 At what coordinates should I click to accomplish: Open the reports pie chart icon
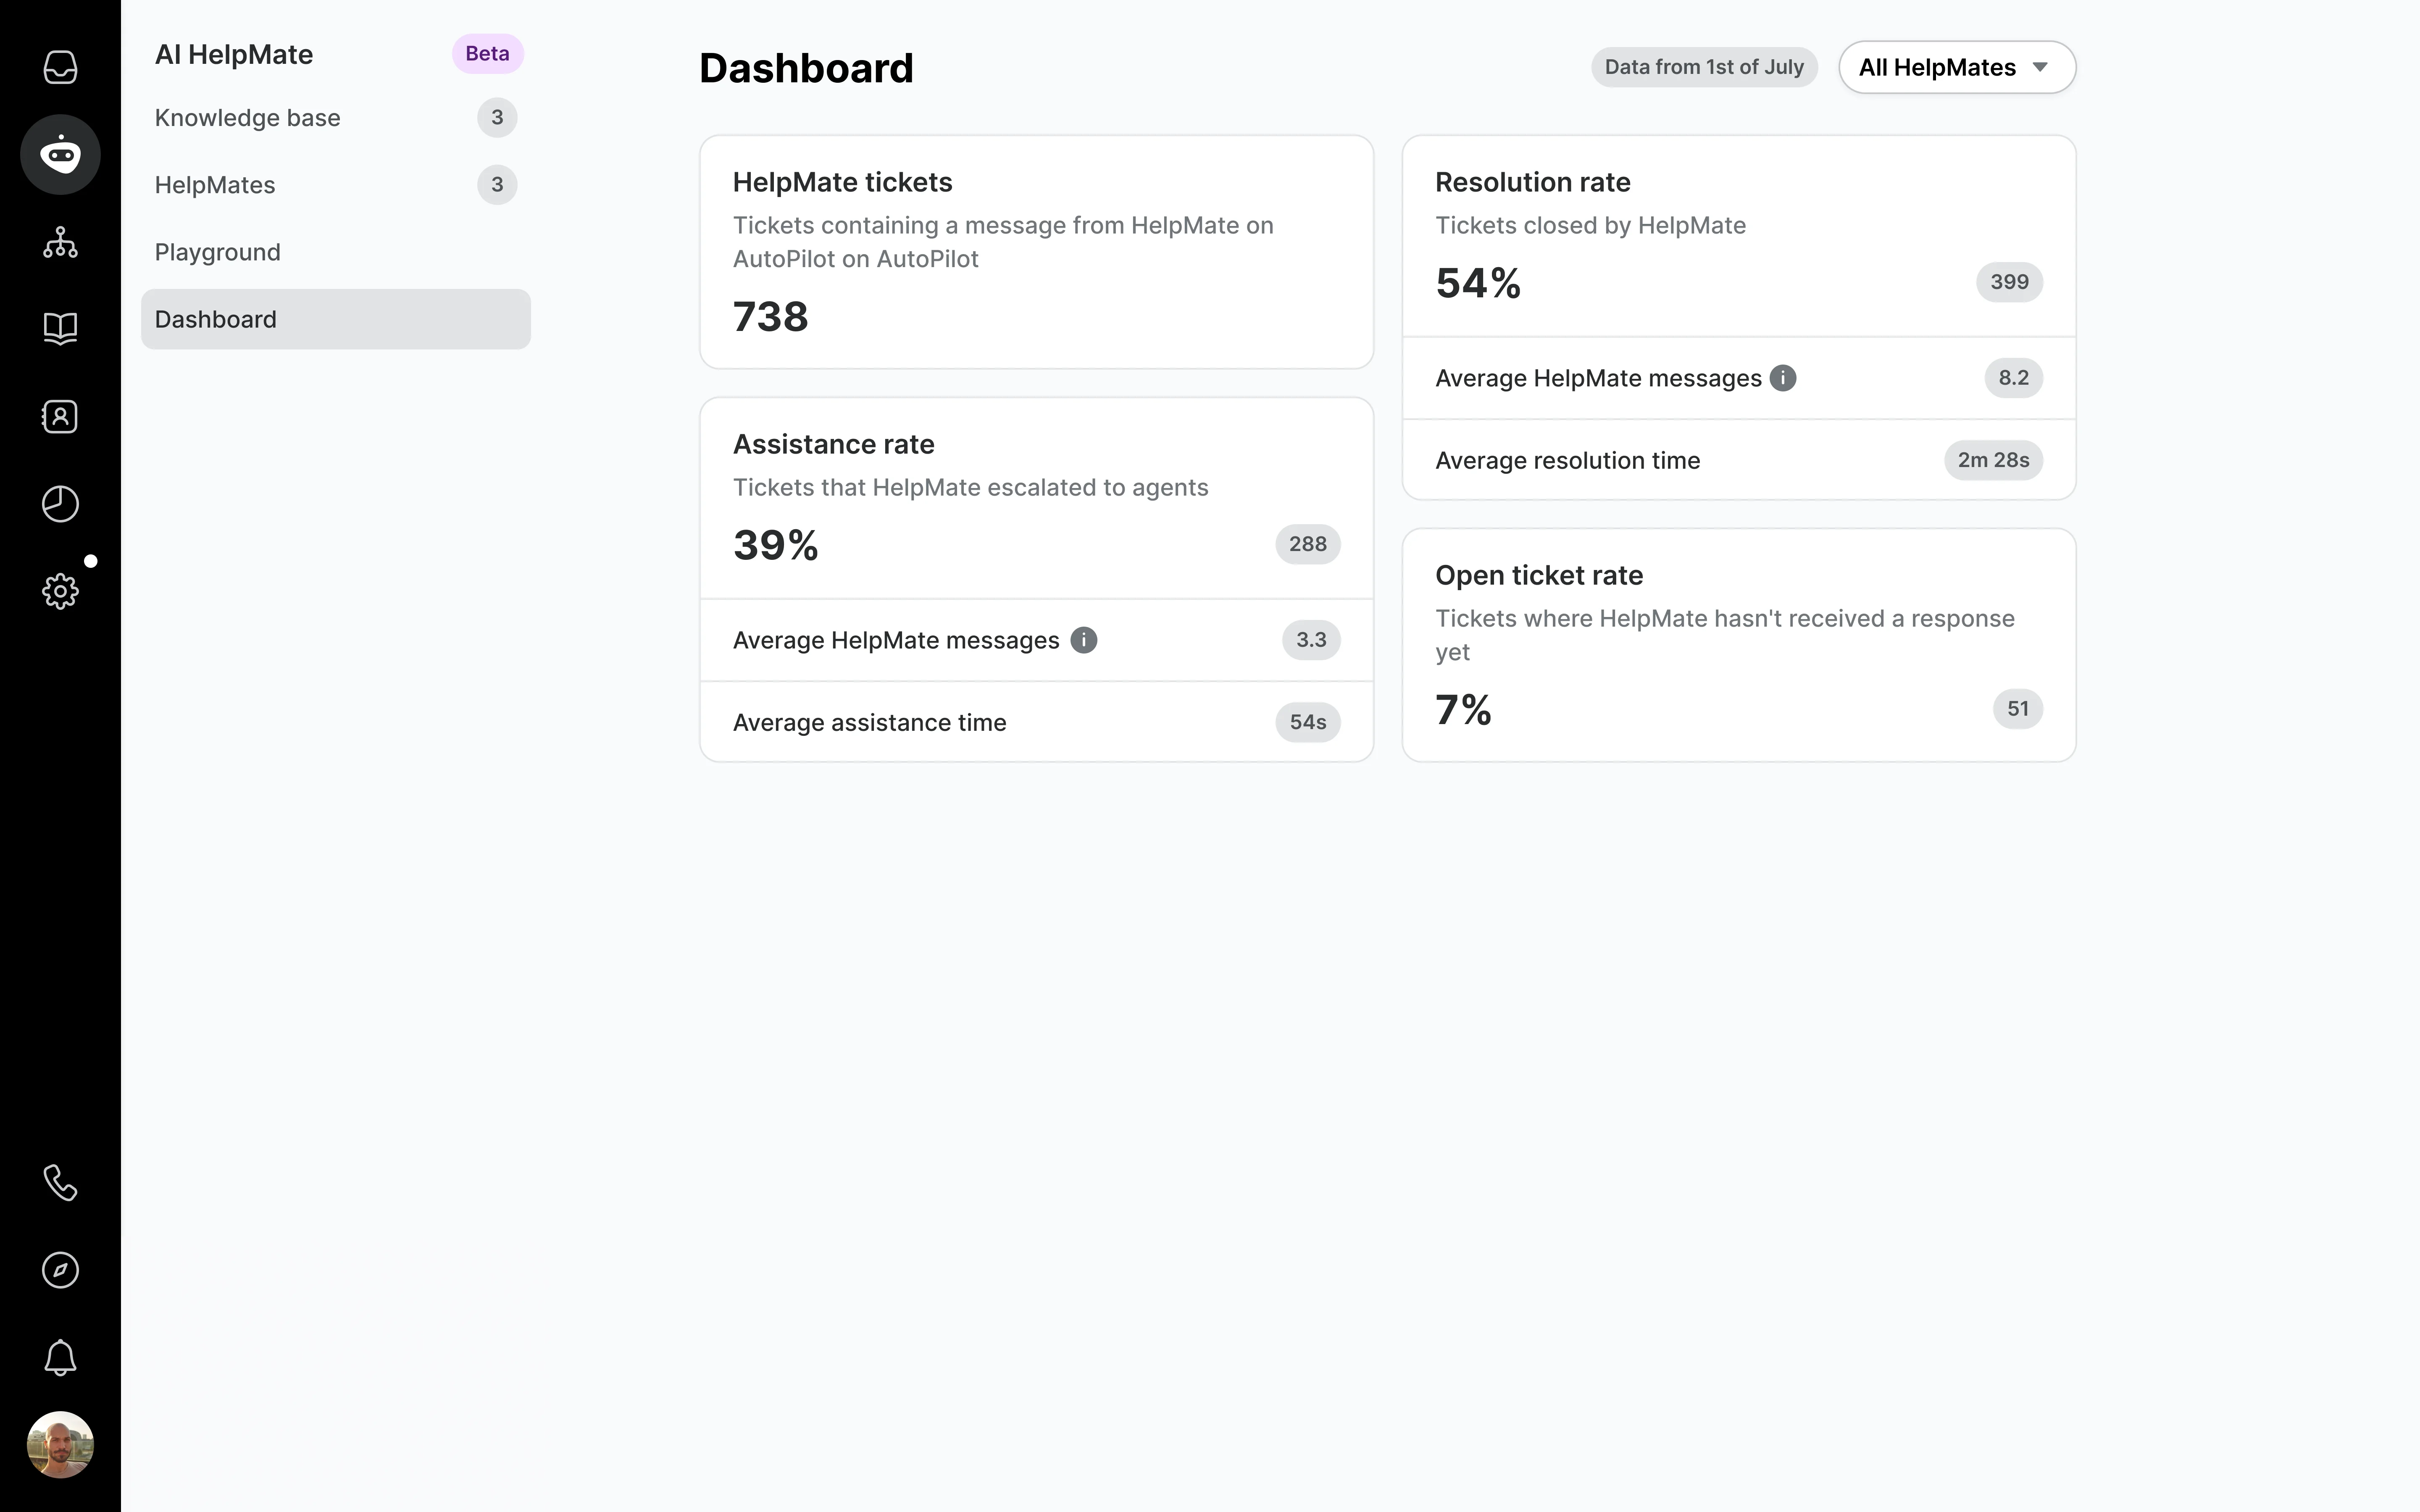point(60,503)
